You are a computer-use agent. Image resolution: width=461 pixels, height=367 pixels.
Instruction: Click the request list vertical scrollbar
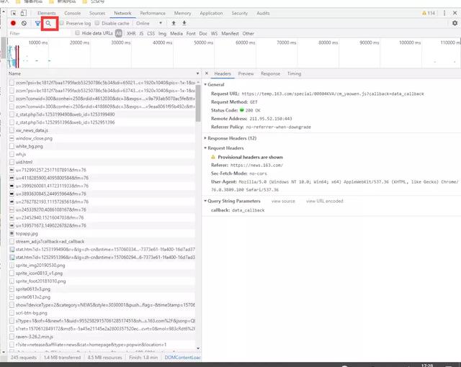pos(198,103)
